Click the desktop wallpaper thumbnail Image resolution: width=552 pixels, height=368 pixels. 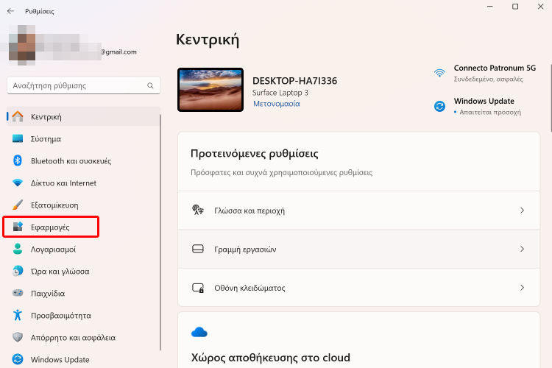click(210, 90)
